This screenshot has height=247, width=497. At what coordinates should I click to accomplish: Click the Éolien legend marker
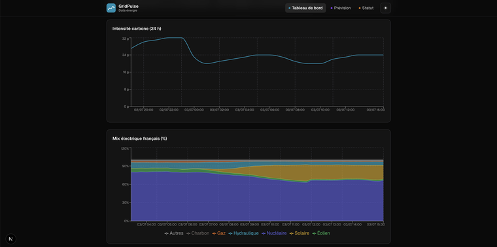[314, 233]
